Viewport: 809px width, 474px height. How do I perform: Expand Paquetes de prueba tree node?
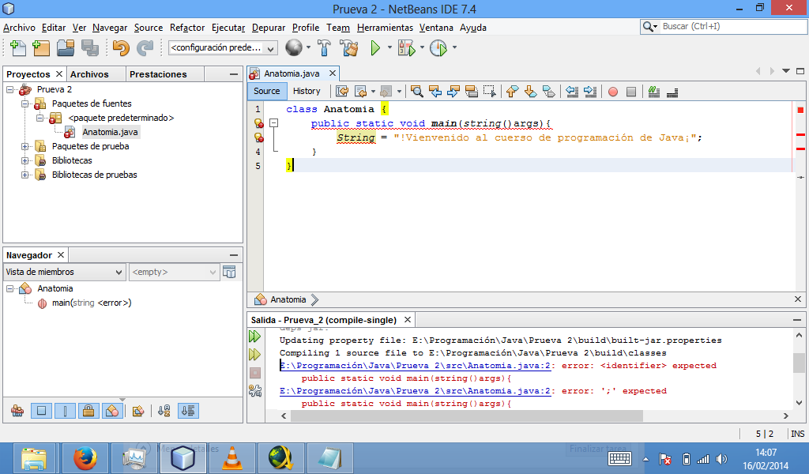coord(25,146)
